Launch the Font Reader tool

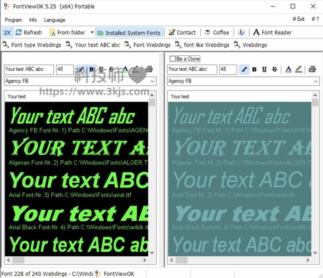click(272, 32)
